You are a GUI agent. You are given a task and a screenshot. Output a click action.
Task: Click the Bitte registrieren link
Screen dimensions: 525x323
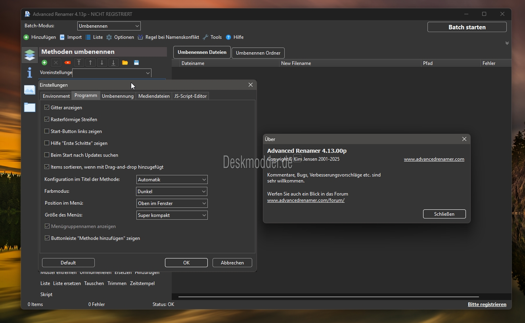[x=487, y=304]
